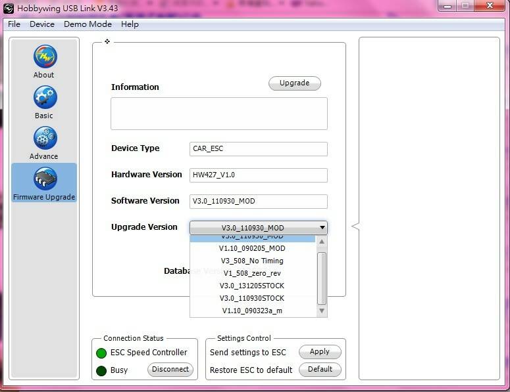
Task: Click the Connection Status group title
Action: [134, 338]
